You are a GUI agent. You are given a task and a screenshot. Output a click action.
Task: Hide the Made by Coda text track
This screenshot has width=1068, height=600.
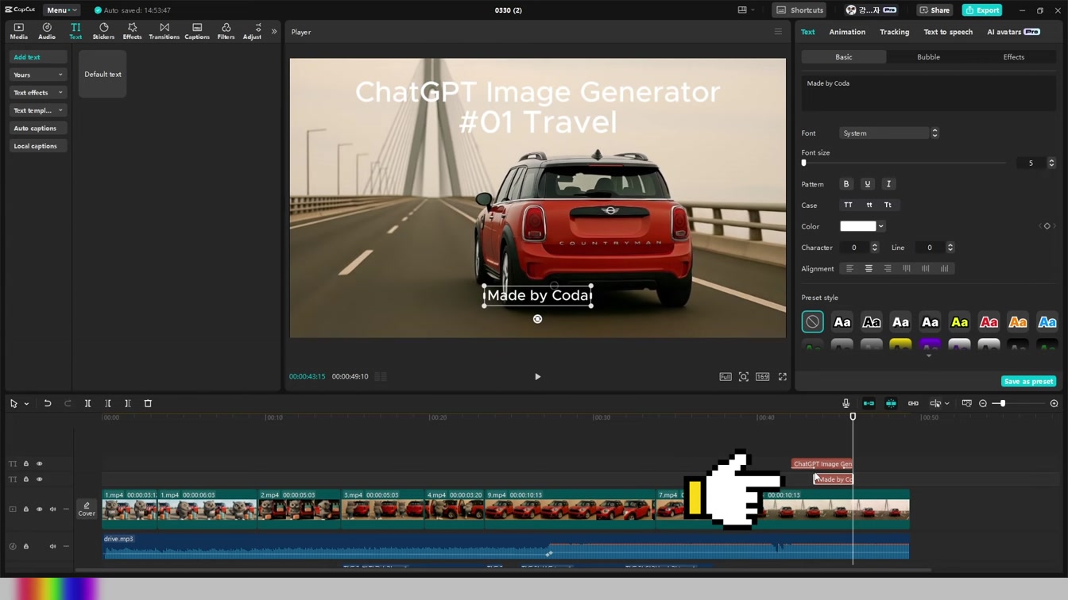coord(40,479)
